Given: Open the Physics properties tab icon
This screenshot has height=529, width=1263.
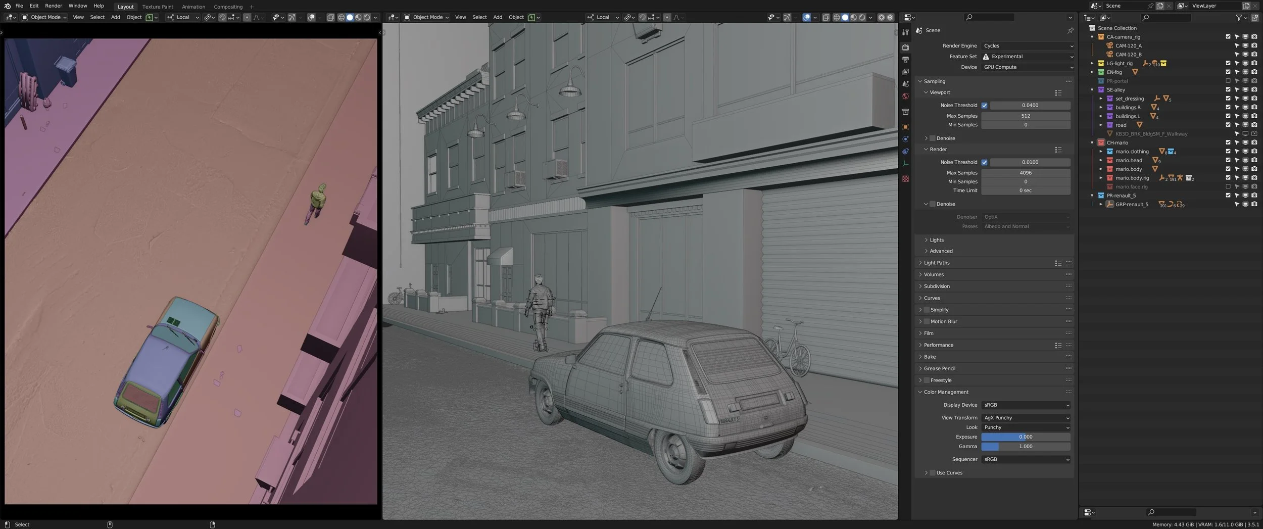Looking at the screenshot, I should coord(905,139).
